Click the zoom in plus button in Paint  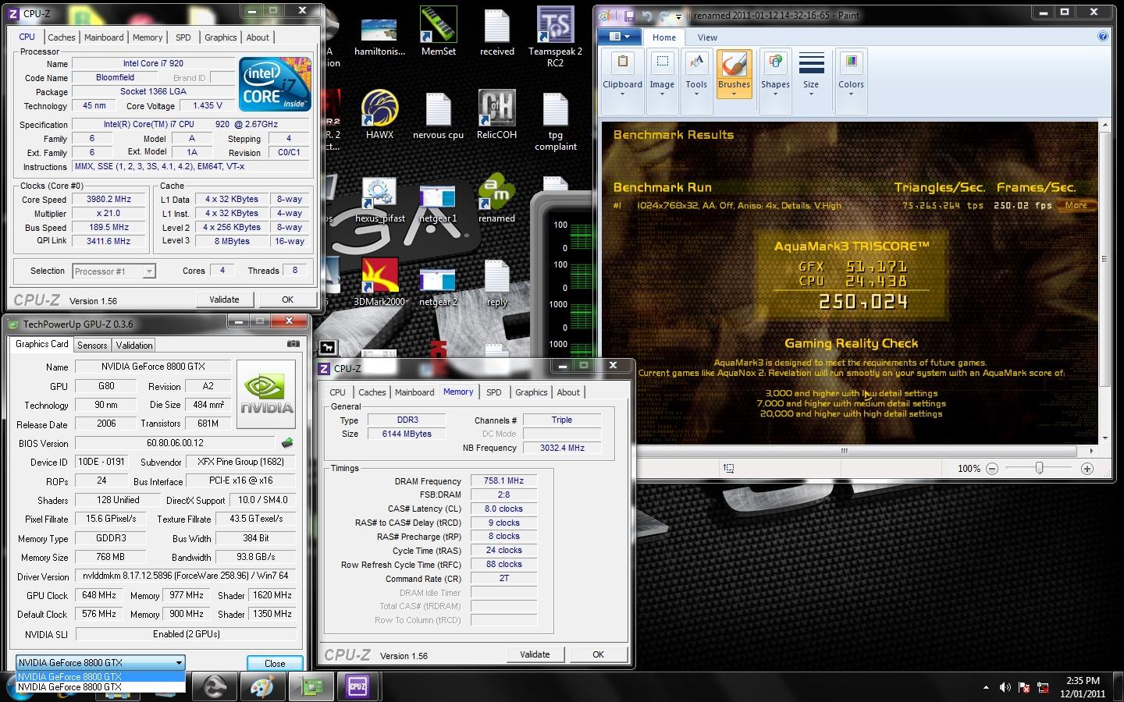point(1087,468)
